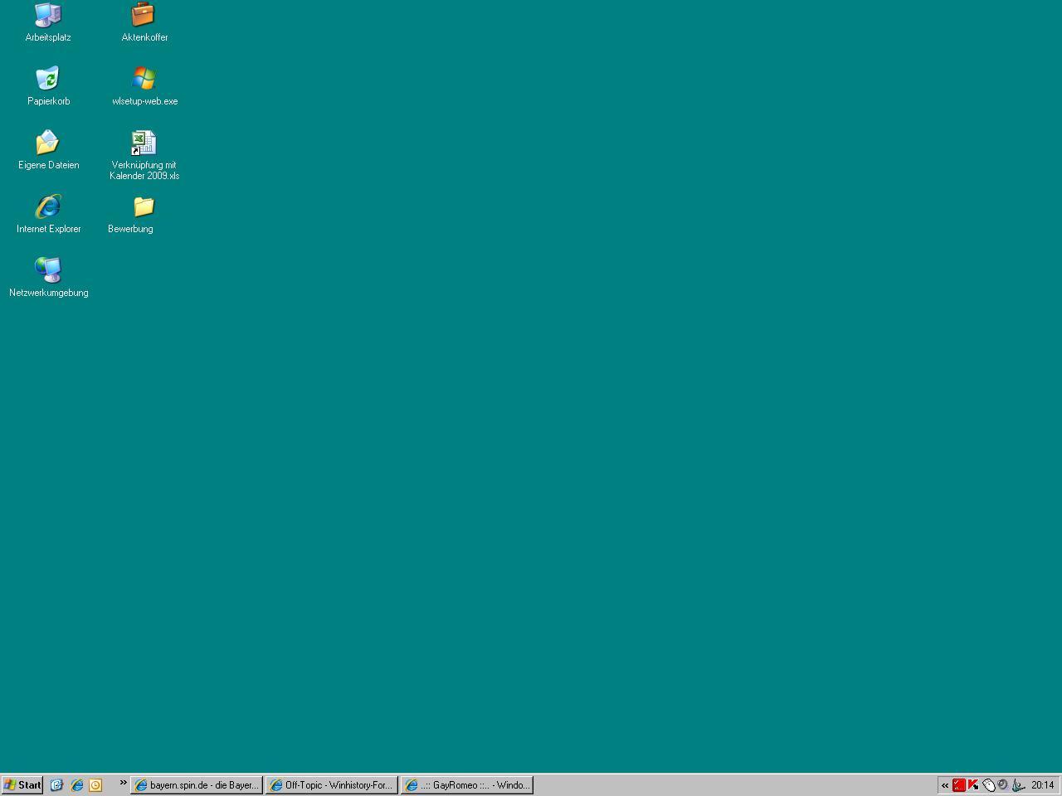
Task: Select the Arbeitsplatz desktop icon
Action: pos(48,15)
